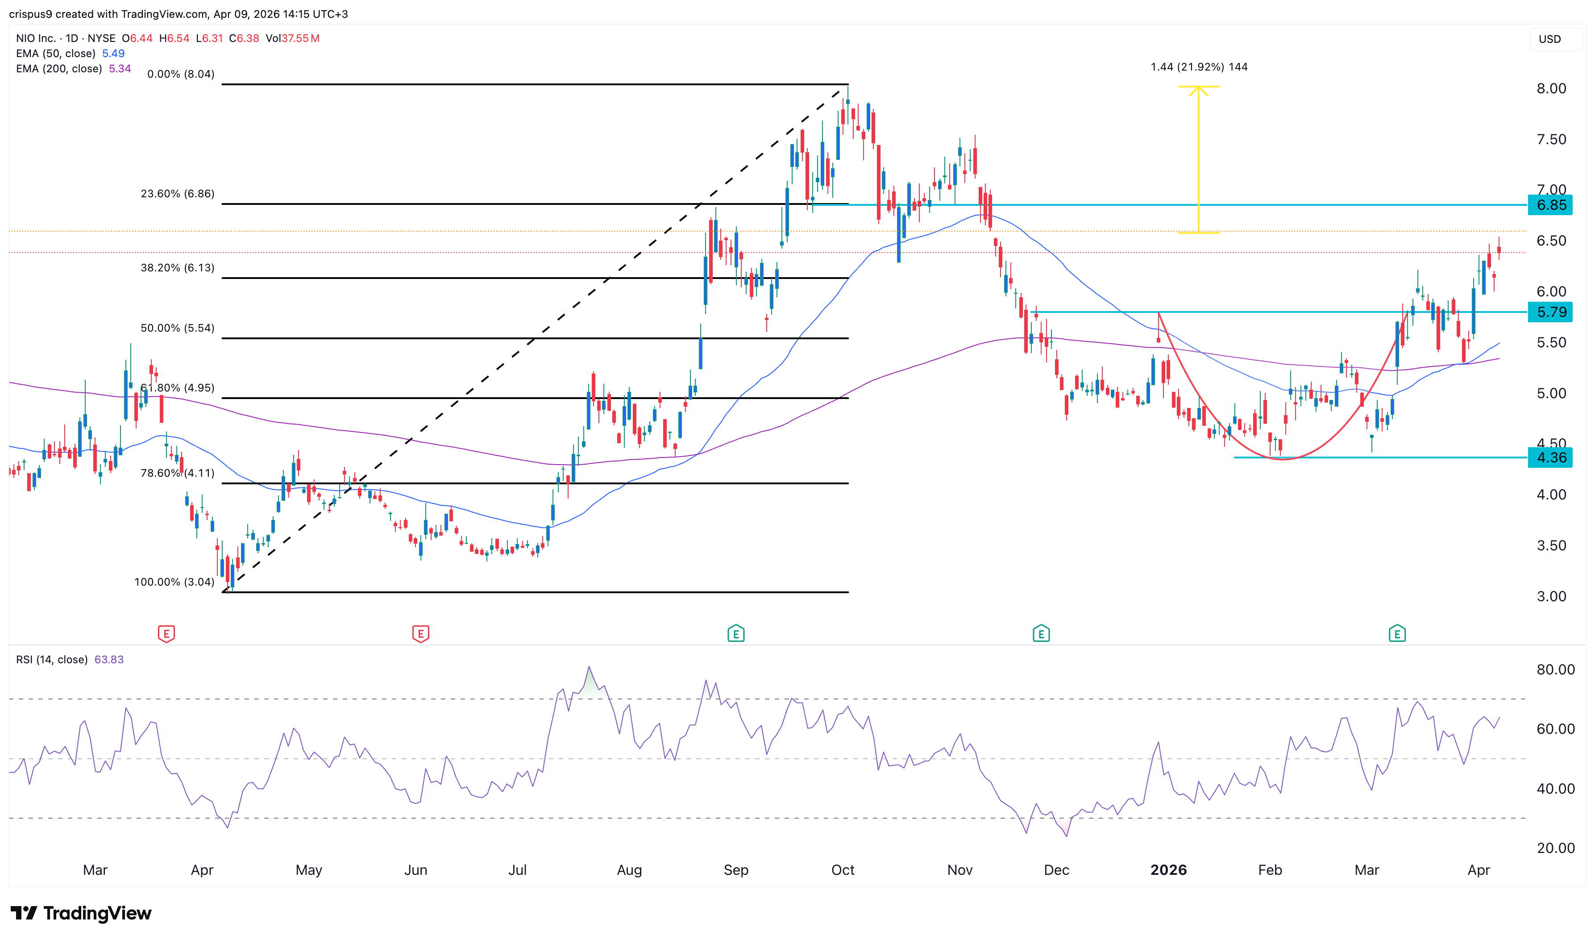This screenshot has height=940, width=1595.
Task: Click the NIO Inc. symbol title
Action: coord(36,38)
